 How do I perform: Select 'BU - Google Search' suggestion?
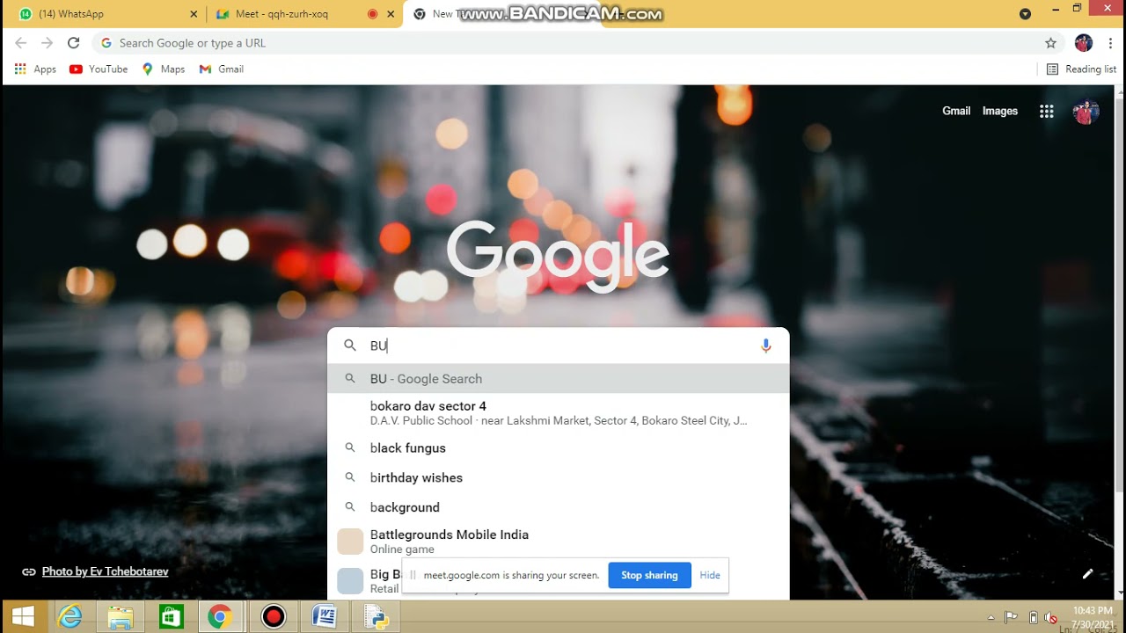559,379
